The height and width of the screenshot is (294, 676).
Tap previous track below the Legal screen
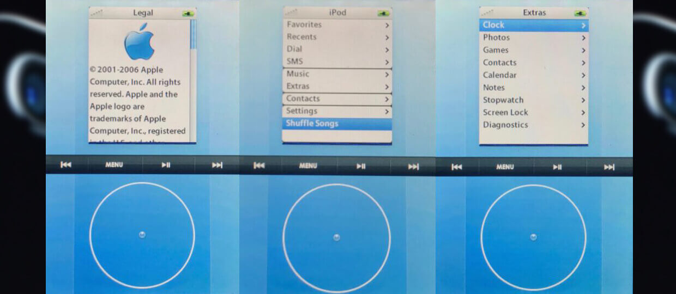[x=66, y=165]
